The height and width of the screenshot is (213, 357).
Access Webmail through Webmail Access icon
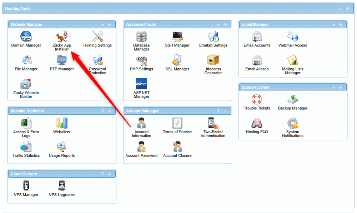292,37
